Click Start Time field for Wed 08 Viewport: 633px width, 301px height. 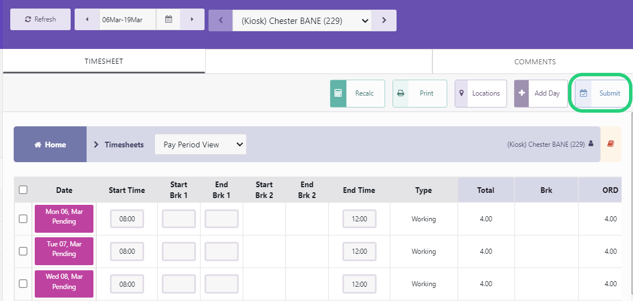click(x=127, y=284)
